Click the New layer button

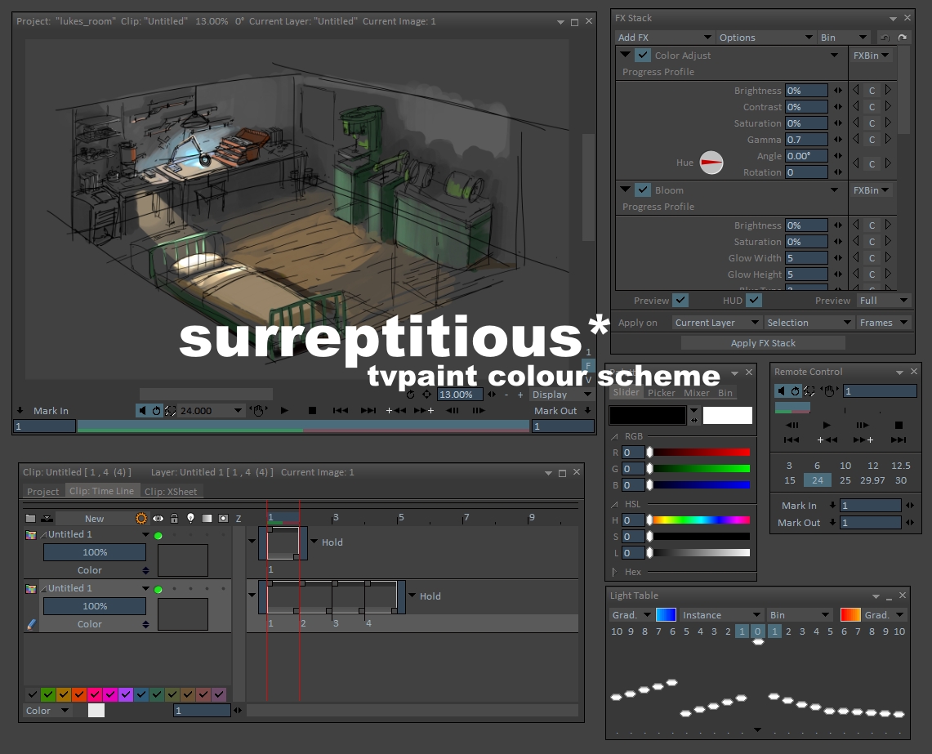click(x=95, y=519)
